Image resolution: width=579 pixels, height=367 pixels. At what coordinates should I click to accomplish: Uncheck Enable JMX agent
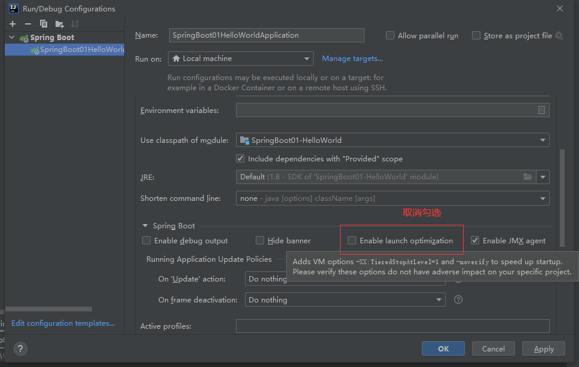pyautogui.click(x=475, y=240)
